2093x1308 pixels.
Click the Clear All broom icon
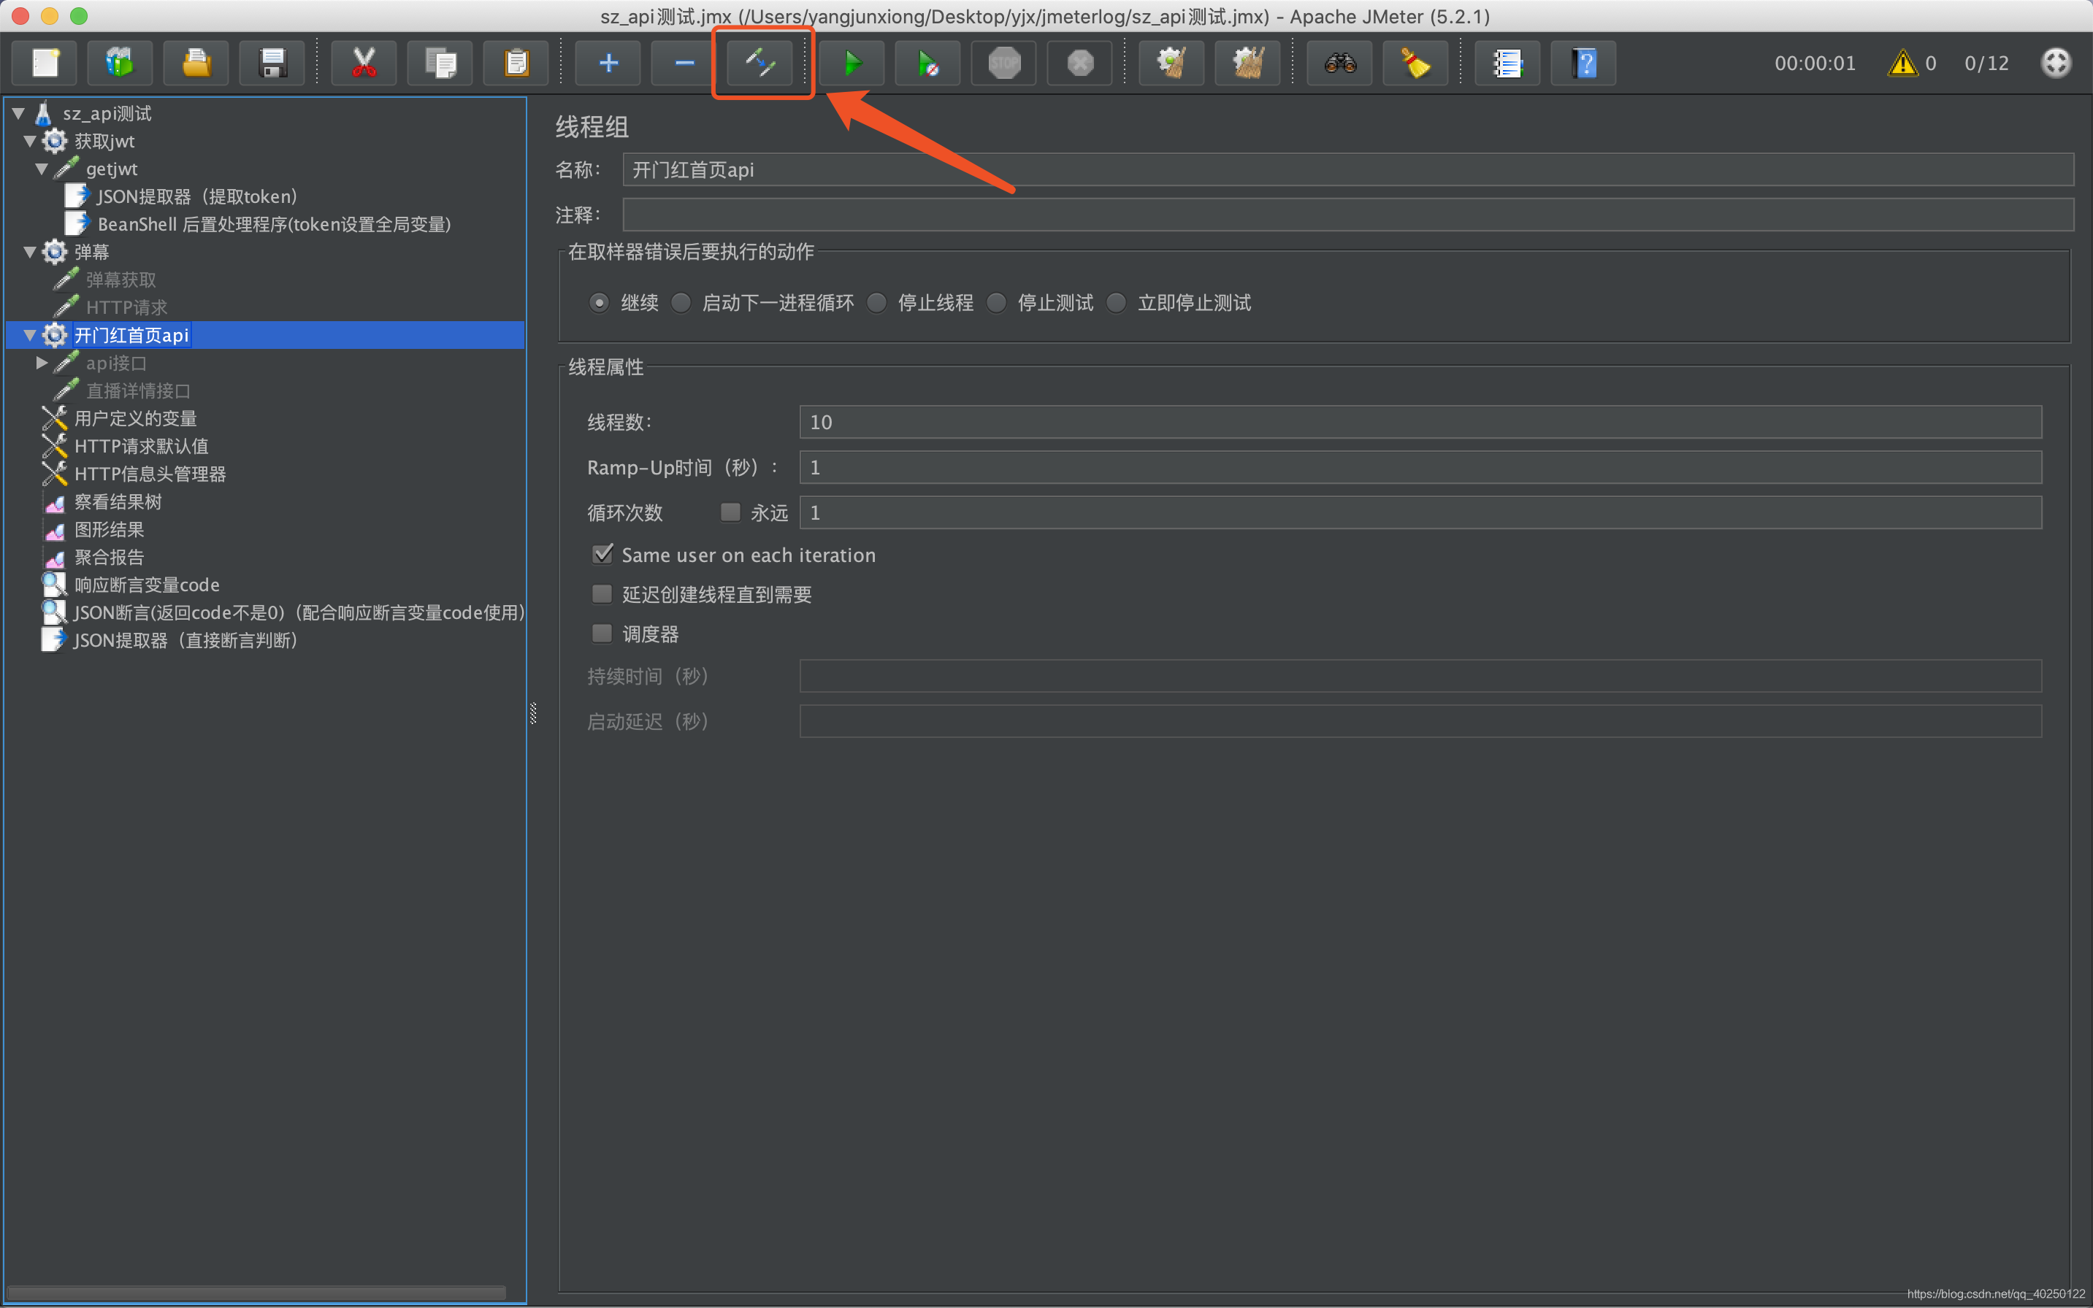1247,64
